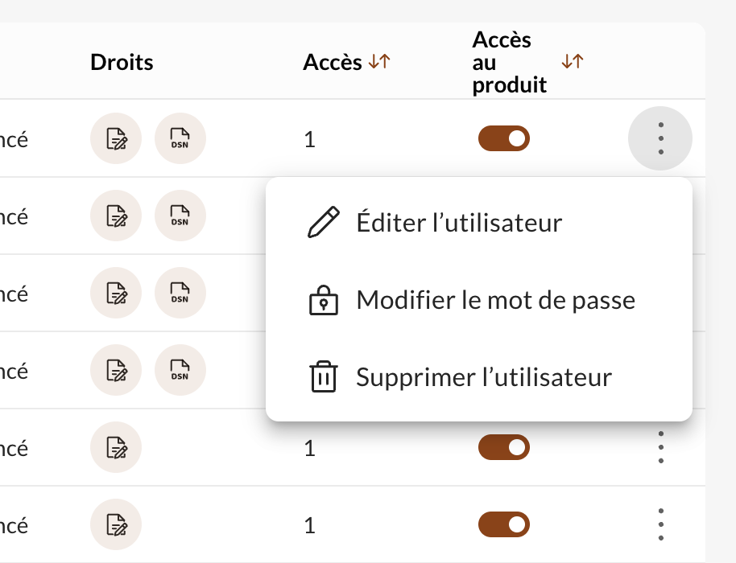Click fourth row's DSN rights icon
This screenshot has width=736, height=563.
coord(180,370)
